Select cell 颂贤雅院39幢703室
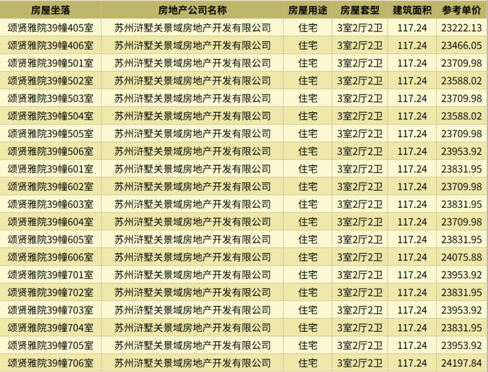 point(50,310)
